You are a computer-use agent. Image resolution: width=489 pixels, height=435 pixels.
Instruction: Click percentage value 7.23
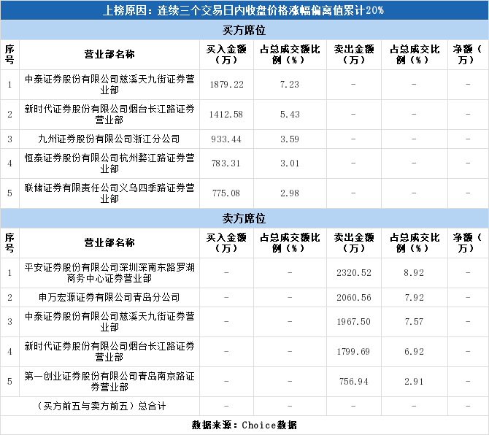(290, 85)
